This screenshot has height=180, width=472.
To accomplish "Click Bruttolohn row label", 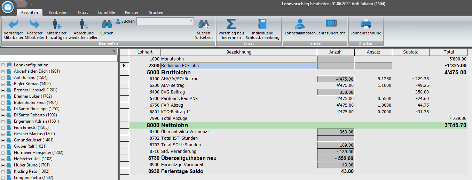I will click(x=176, y=72).
